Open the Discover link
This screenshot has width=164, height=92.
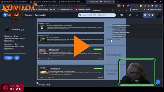point(29,15)
